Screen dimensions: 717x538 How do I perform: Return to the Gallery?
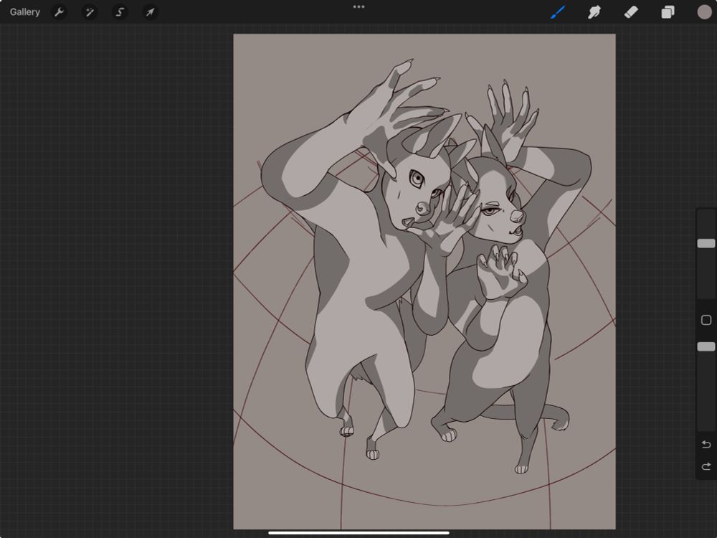pyautogui.click(x=24, y=12)
